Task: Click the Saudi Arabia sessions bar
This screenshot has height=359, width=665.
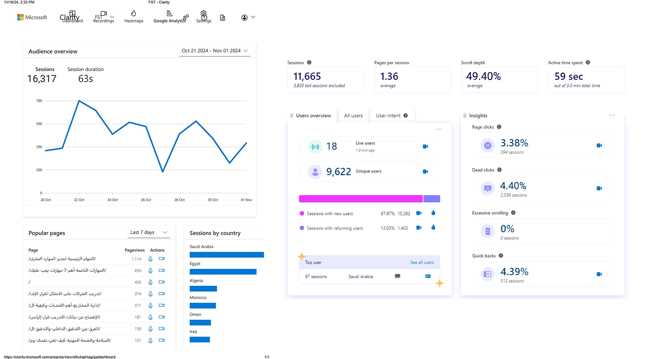Action: tap(226, 255)
